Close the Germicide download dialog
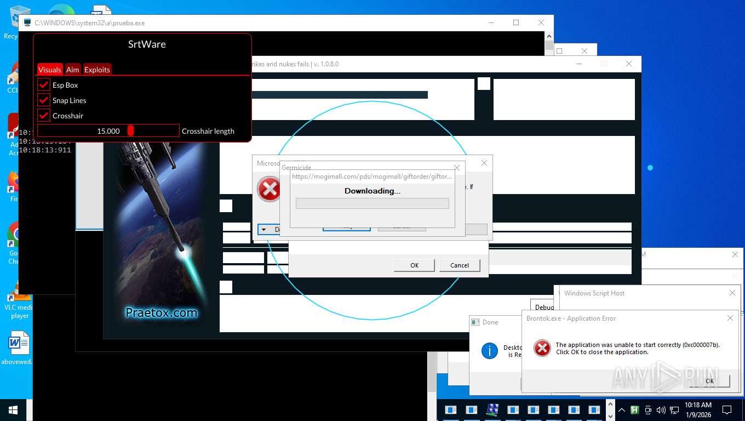Viewport: 745px width, 421px height. point(457,168)
